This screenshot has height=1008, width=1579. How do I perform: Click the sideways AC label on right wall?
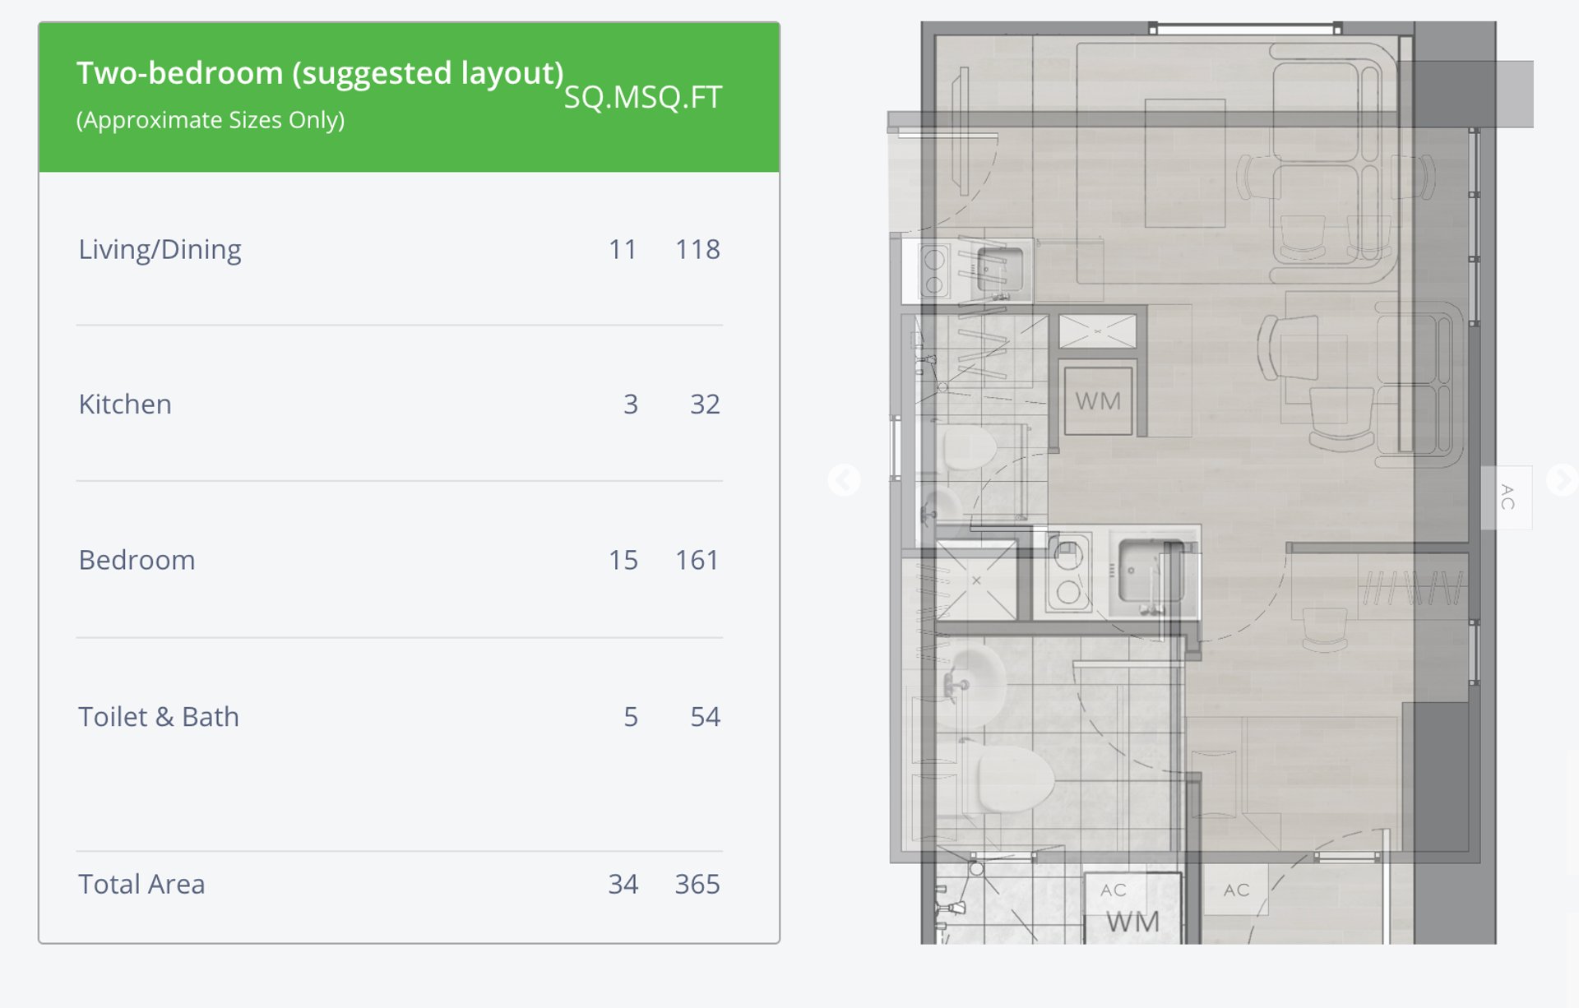[1507, 497]
